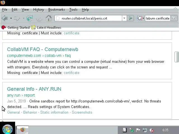
Task: Expand the address bar URL dropdown
Action: (124, 18)
